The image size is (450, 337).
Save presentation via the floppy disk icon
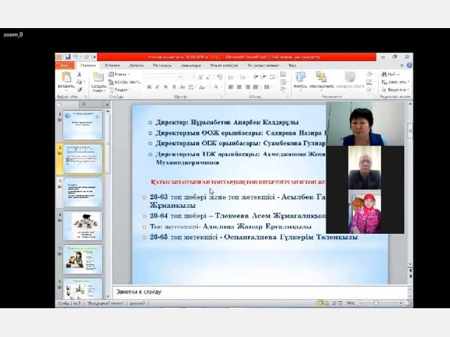pyautogui.click(x=67, y=57)
